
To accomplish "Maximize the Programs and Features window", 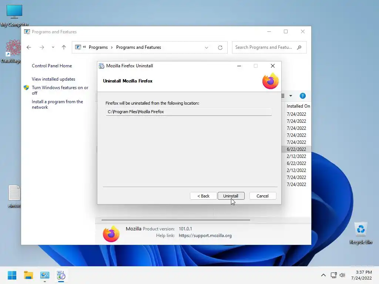I will [x=286, y=32].
